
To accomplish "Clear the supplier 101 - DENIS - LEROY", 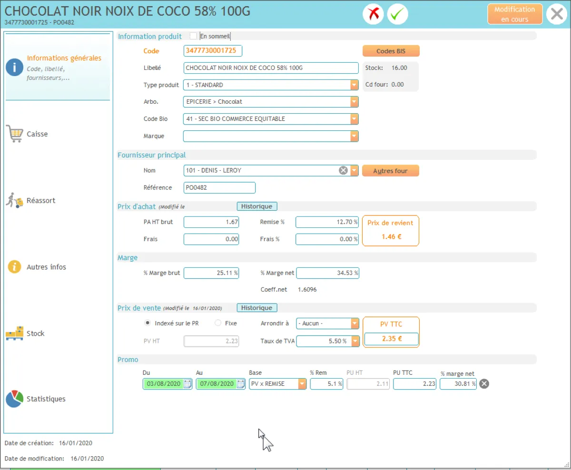I will tap(343, 170).
